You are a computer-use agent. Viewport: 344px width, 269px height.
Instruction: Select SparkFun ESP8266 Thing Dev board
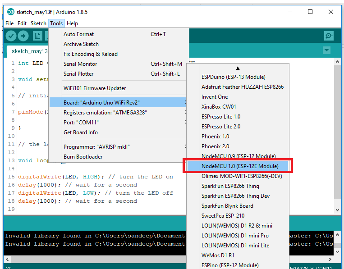[x=238, y=196]
